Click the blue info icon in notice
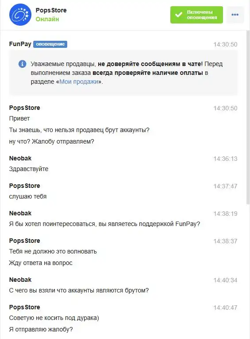 pyautogui.click(x=22, y=64)
